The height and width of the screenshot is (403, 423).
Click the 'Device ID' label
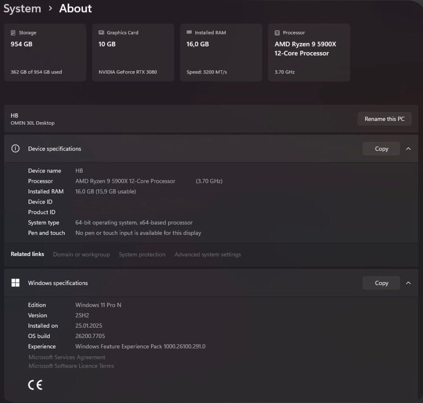[40, 202]
